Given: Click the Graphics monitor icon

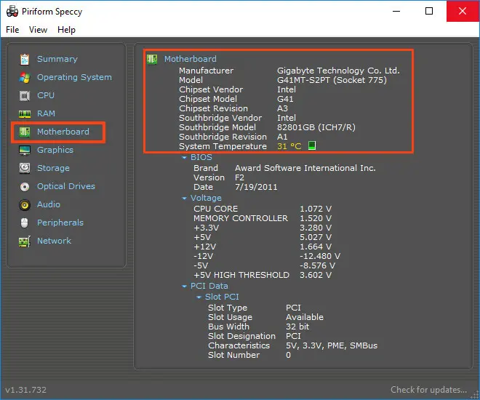Looking at the screenshot, I should [x=25, y=151].
